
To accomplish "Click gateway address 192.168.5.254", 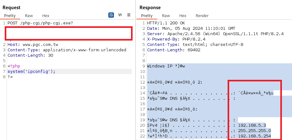I will [254, 136].
